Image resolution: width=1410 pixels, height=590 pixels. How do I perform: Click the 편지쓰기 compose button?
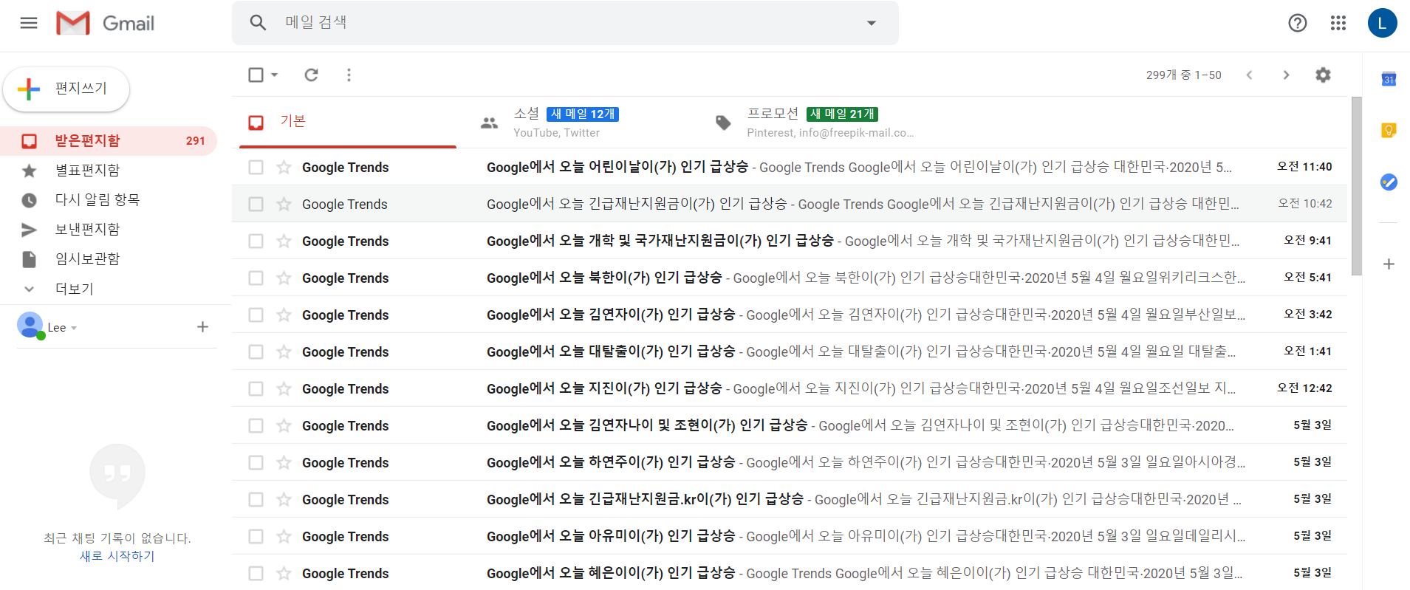66,89
